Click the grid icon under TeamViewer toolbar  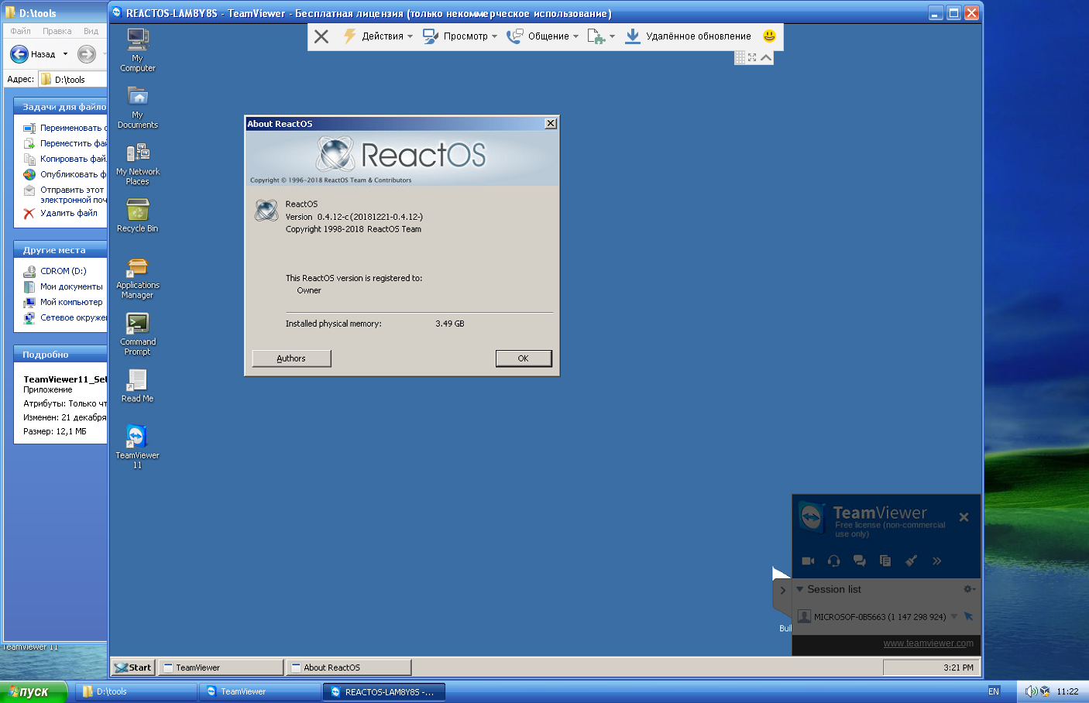pyautogui.click(x=740, y=57)
